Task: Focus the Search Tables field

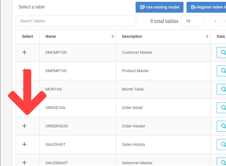Action: click(76, 21)
